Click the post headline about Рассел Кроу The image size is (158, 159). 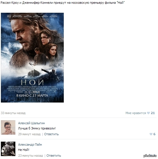[63, 3]
